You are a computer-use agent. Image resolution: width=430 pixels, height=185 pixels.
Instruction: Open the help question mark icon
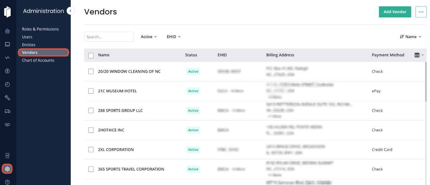pos(7,182)
